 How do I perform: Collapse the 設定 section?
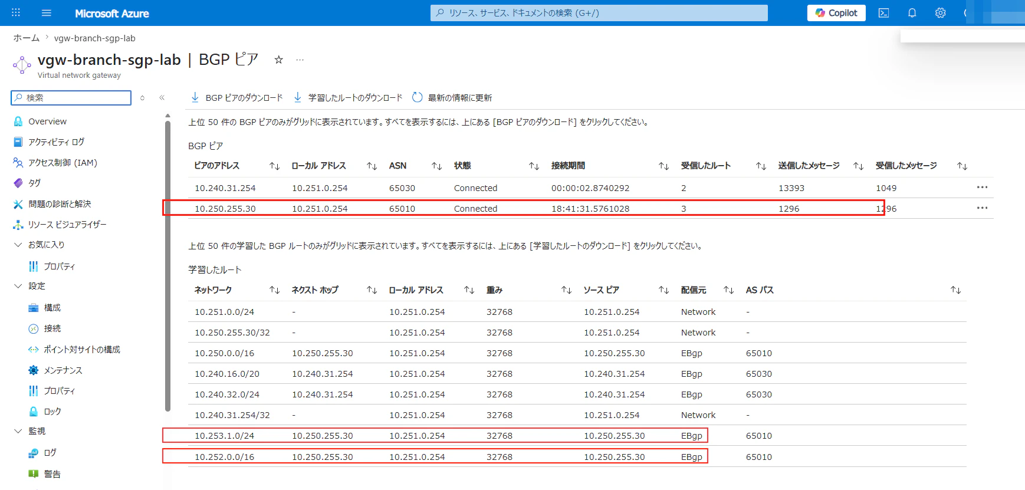[x=18, y=286]
